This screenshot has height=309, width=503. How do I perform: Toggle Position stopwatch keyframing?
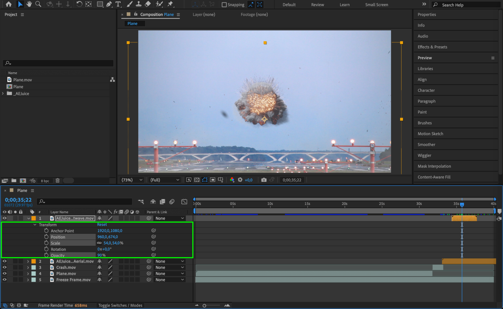click(x=46, y=237)
